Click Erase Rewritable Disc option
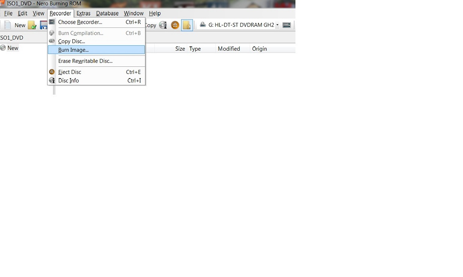The width and height of the screenshot is (463, 277). tap(85, 61)
